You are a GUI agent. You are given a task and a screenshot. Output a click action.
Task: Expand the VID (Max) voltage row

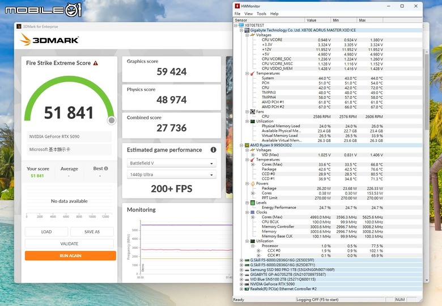pyautogui.click(x=253, y=155)
